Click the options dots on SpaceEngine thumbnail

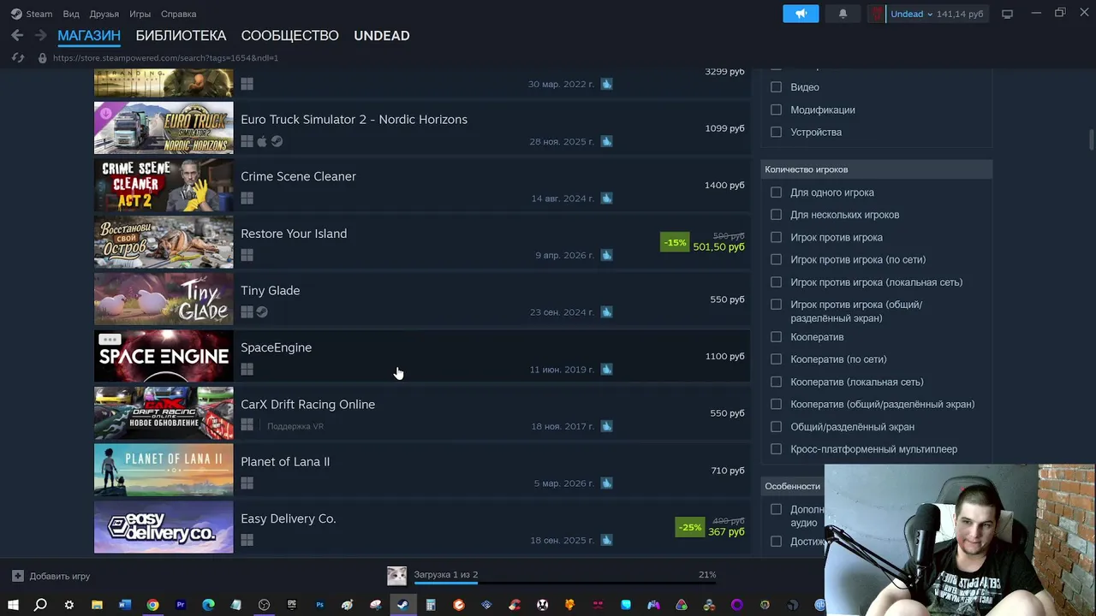[x=109, y=340]
